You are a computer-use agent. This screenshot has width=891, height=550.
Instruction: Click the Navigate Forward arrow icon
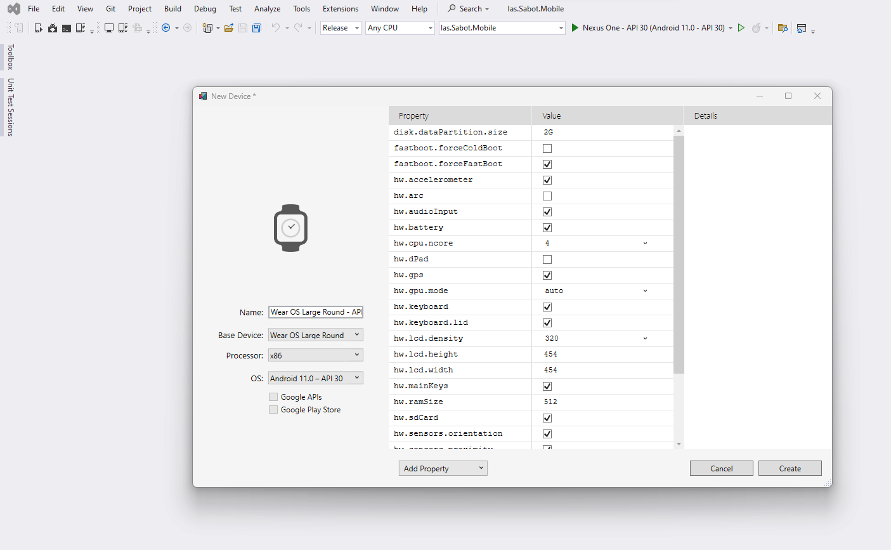[x=187, y=28]
